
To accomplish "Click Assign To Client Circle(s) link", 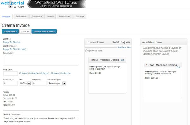I will tap(14, 49).
